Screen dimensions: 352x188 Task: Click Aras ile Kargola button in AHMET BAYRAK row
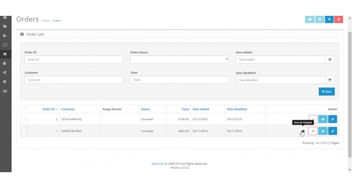tap(303, 131)
